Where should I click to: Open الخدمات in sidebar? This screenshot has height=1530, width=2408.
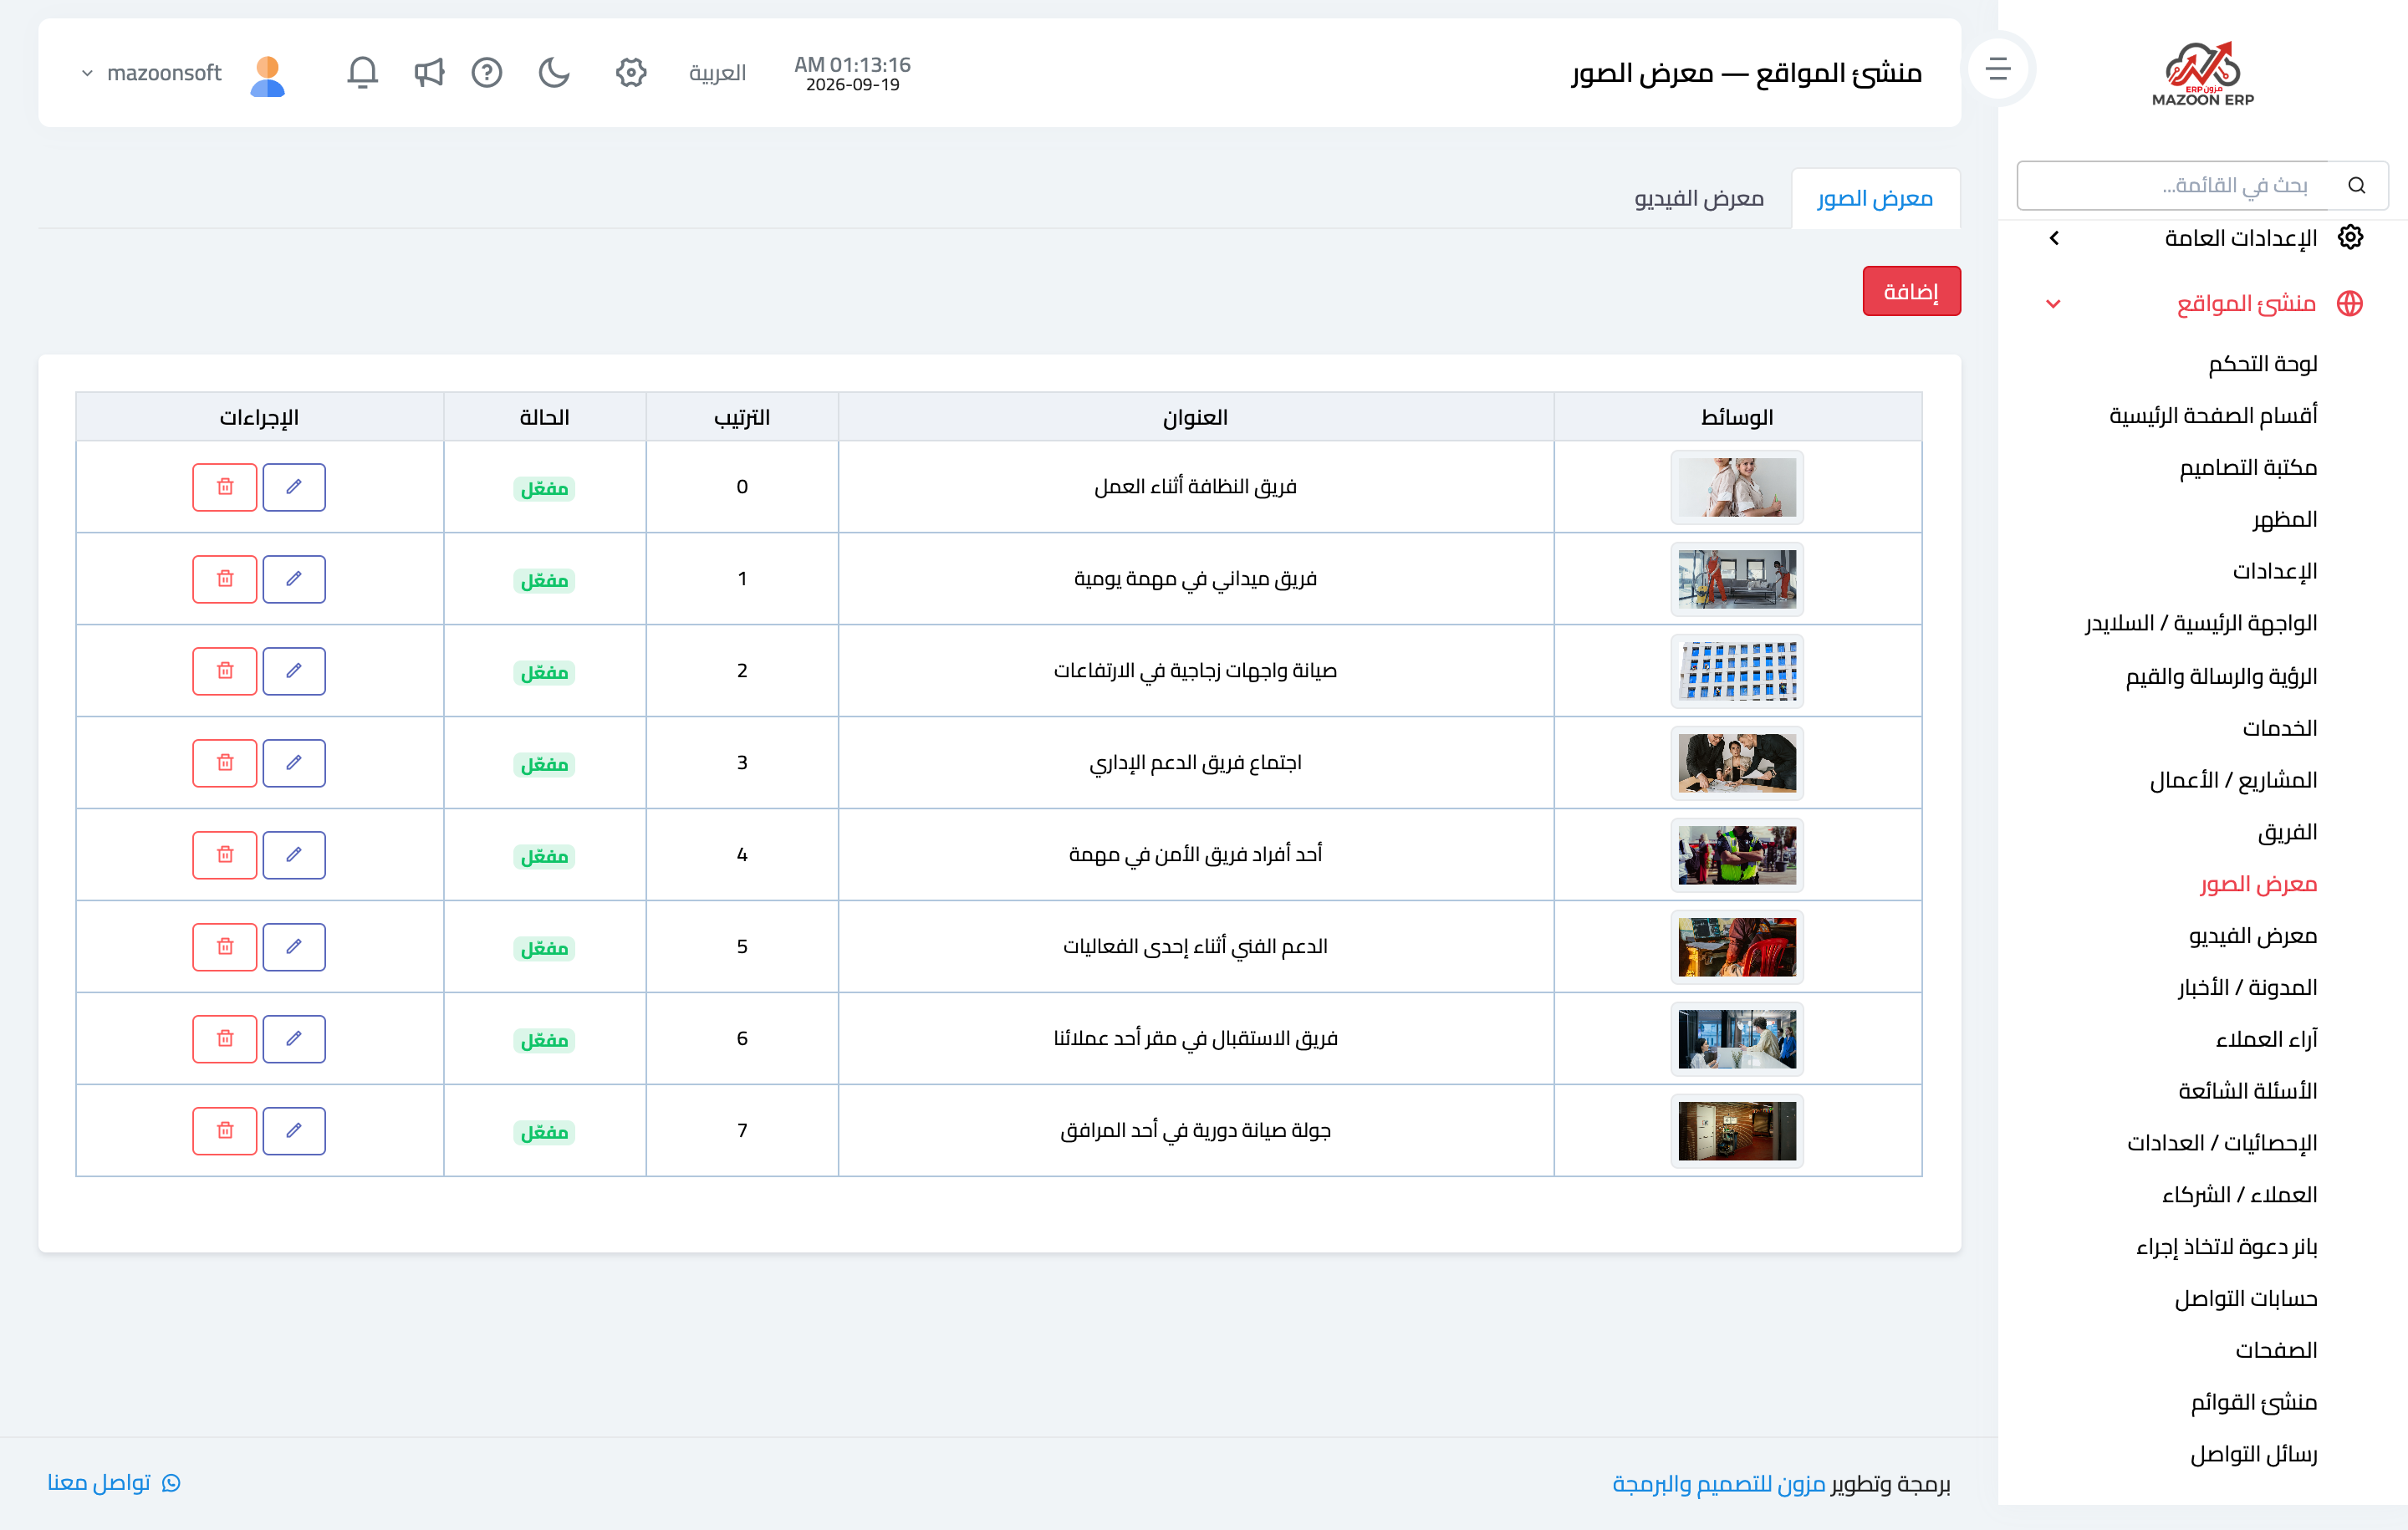point(2279,728)
